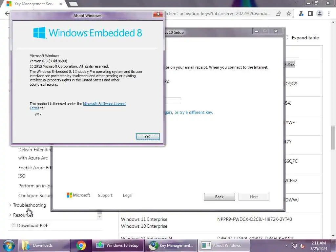336x252 pixels.
Task: Click the Chrome icon in taskbar
Action: [x=81, y=245]
